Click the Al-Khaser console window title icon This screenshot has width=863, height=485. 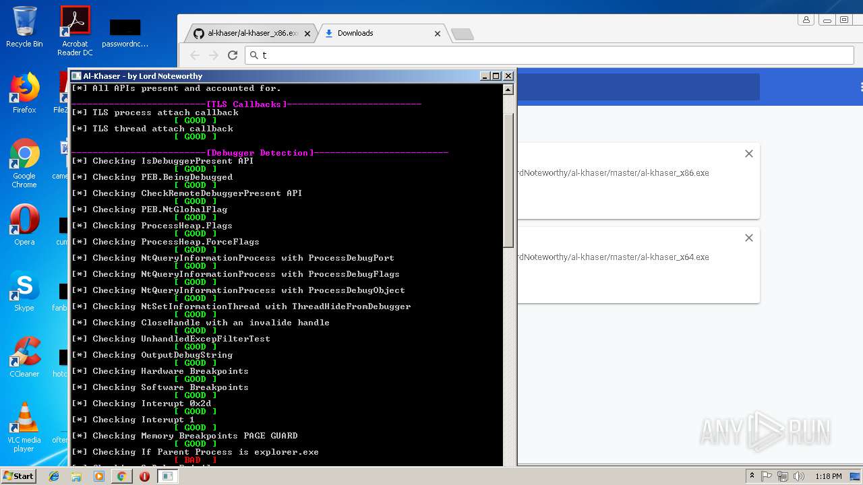(x=76, y=76)
